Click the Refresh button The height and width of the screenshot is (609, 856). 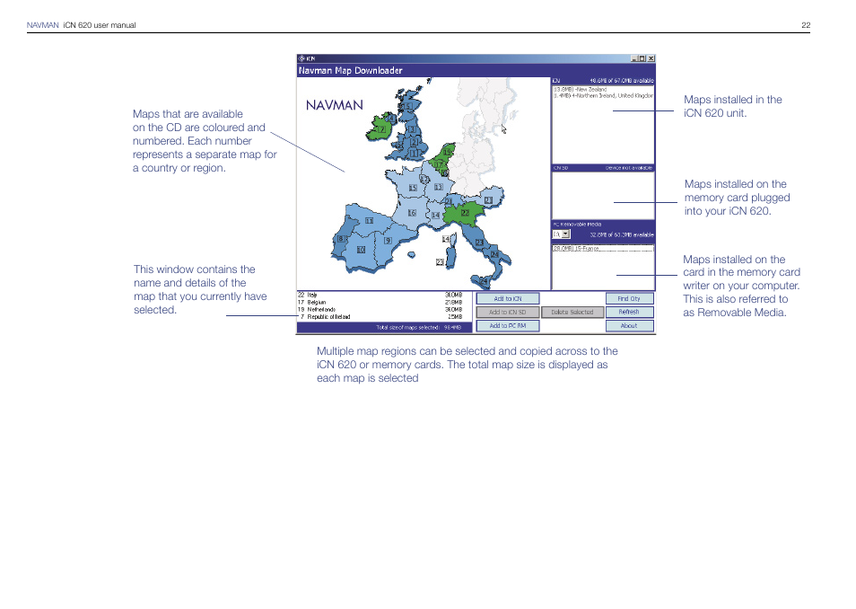tap(630, 313)
